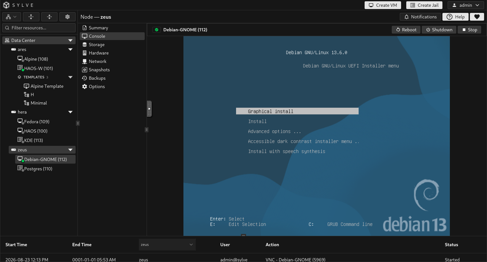Click 'Accessible dark contrast installer menu' entry
The image size is (487, 262).
tap(304, 141)
